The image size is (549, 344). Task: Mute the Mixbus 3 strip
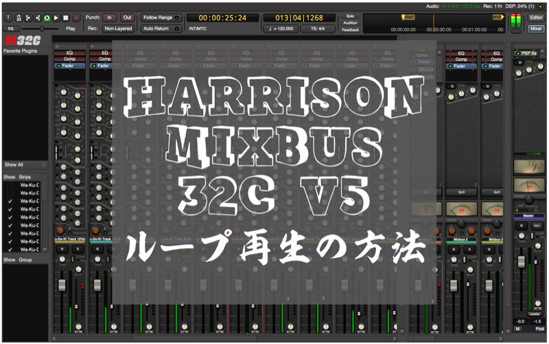(489, 249)
